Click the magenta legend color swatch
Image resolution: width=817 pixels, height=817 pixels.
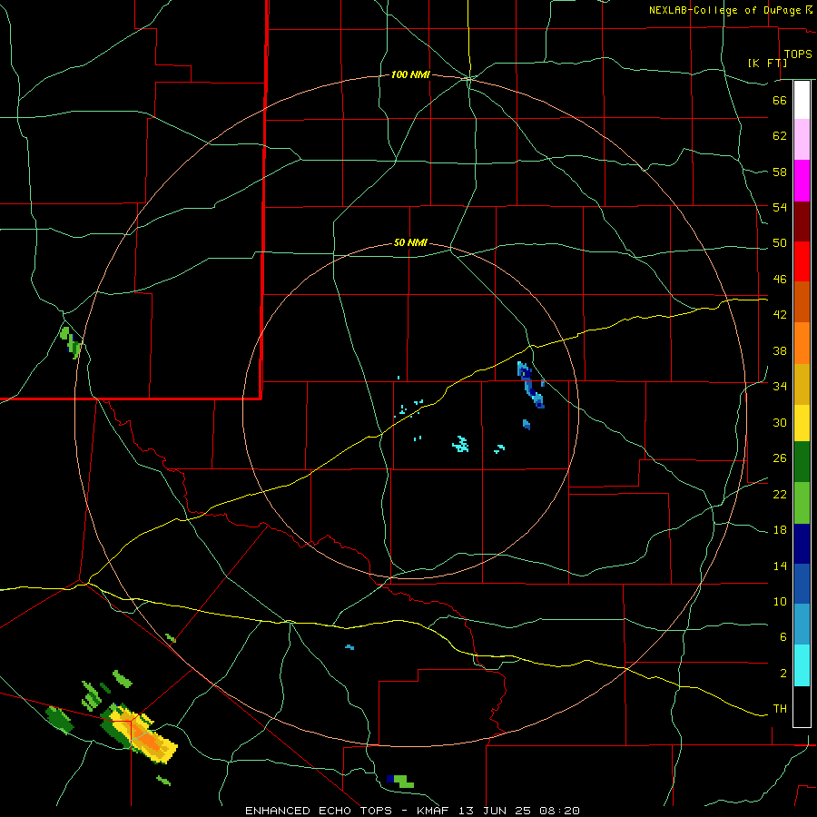(x=802, y=181)
